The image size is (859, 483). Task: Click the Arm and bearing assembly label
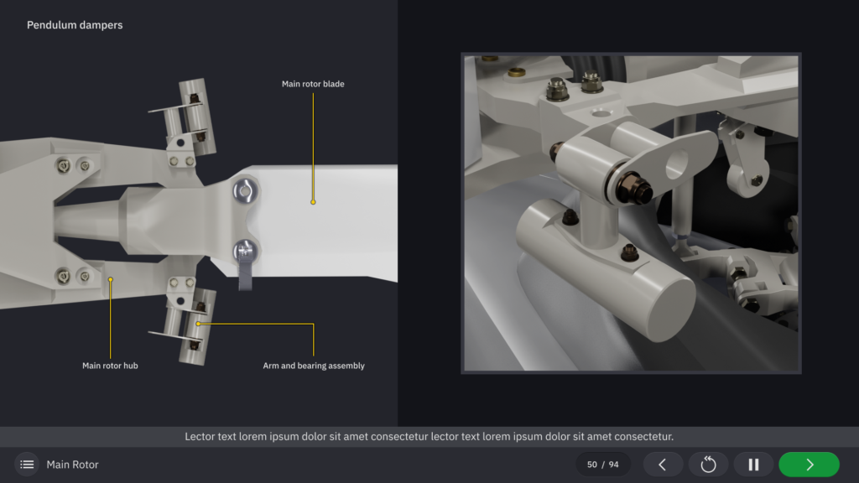tap(314, 366)
